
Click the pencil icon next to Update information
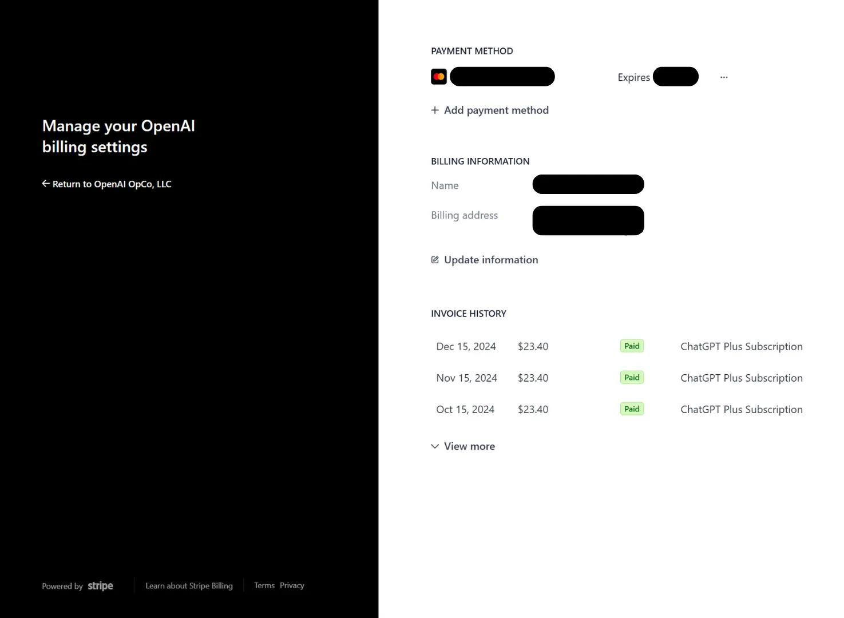pyautogui.click(x=435, y=259)
